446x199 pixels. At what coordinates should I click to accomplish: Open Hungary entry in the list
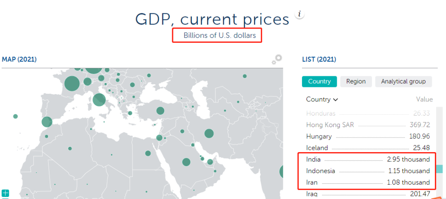[318, 137]
